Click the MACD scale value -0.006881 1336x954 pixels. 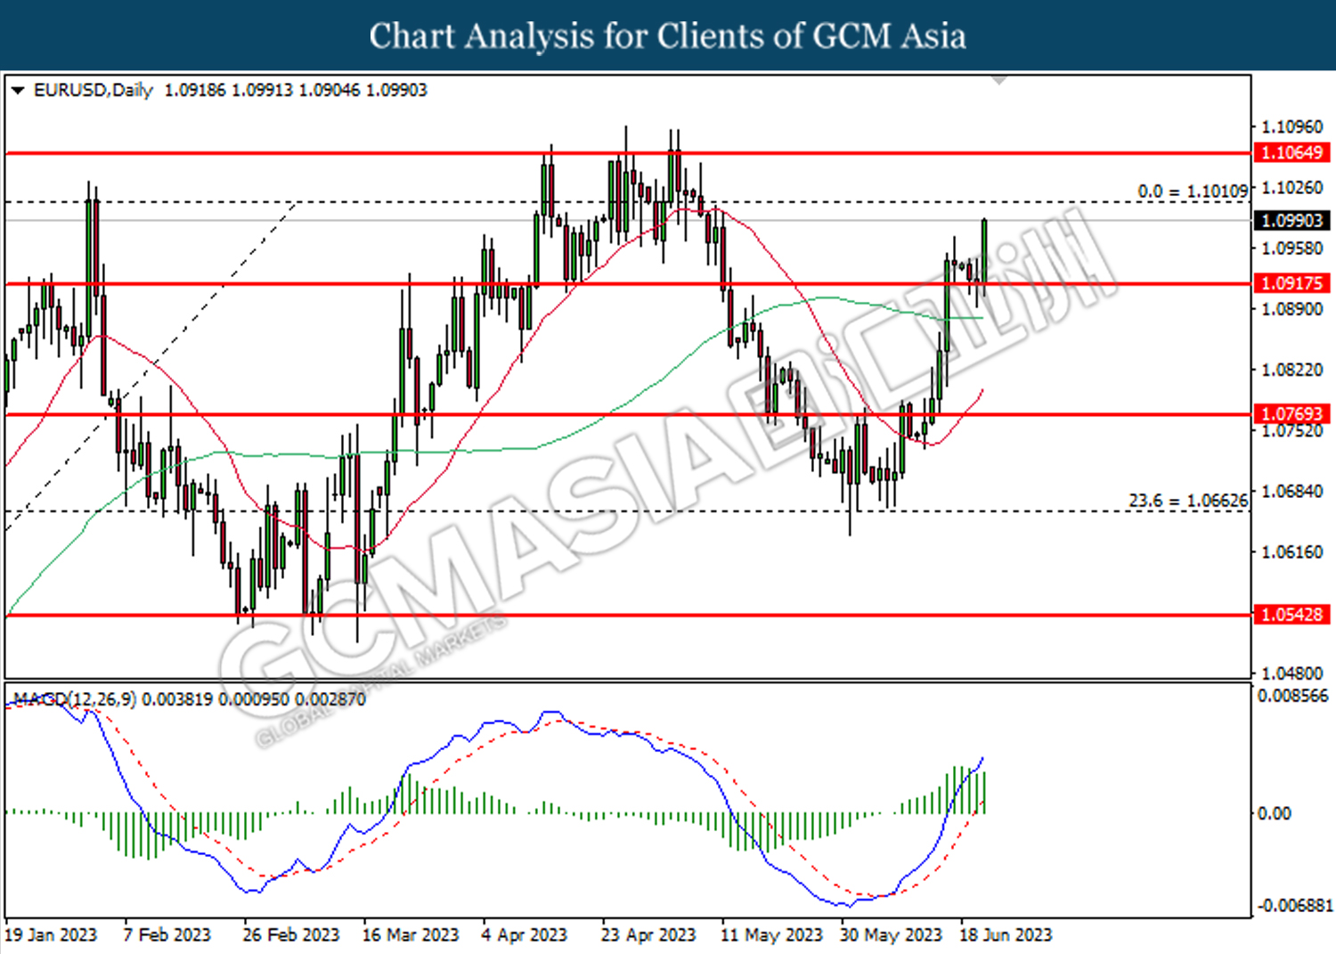pyautogui.click(x=1294, y=905)
